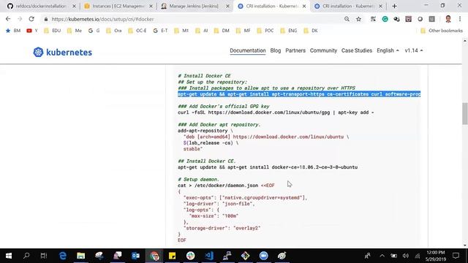Show hidden system tray icons

[382, 256]
